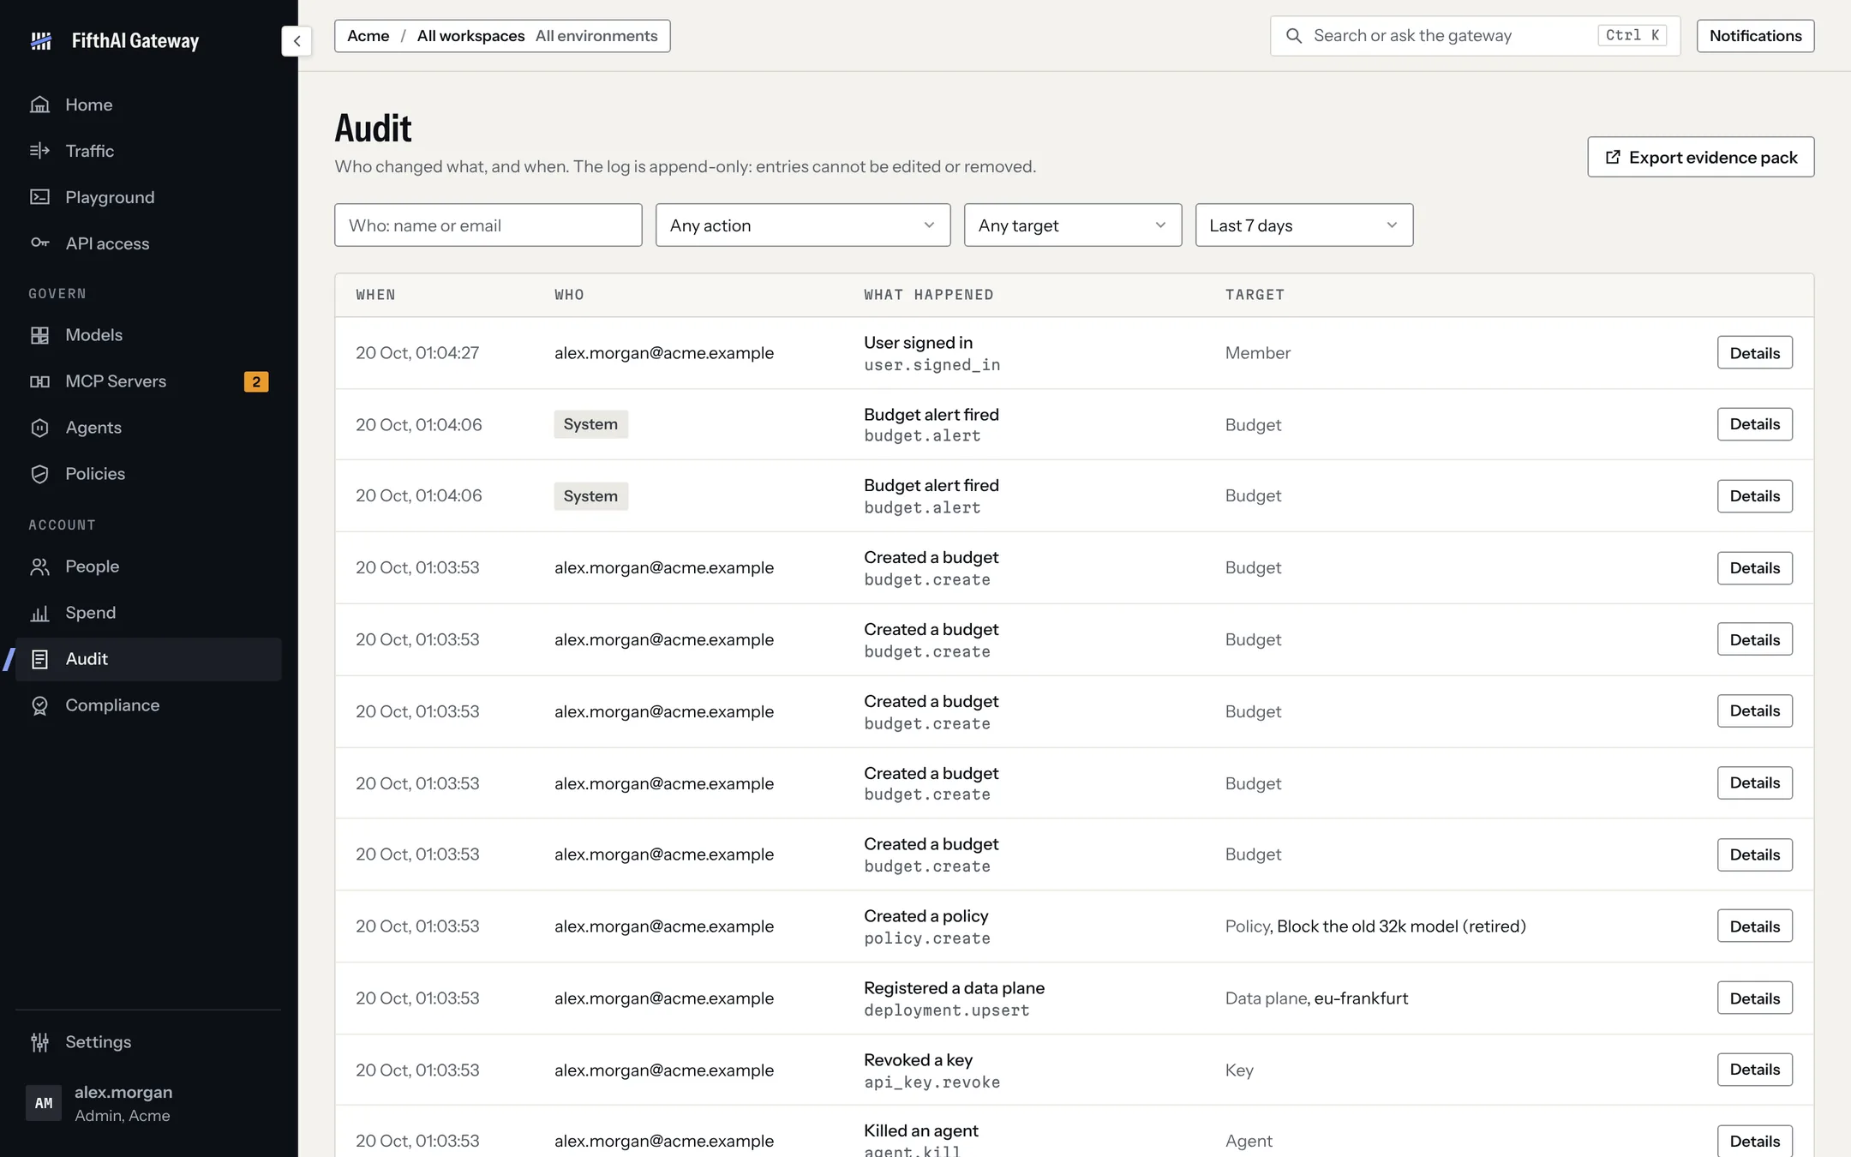The height and width of the screenshot is (1157, 1851).
Task: Click the search magnifier icon
Action: tap(1294, 36)
